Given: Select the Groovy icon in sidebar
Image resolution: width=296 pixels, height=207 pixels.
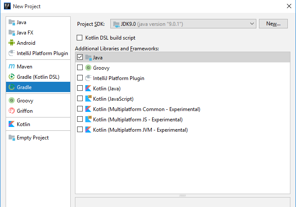Looking at the screenshot, I should (x=12, y=100).
